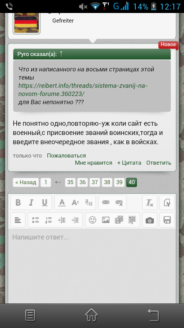
Task: Reply to the post with Ответить
Action: click(158, 163)
